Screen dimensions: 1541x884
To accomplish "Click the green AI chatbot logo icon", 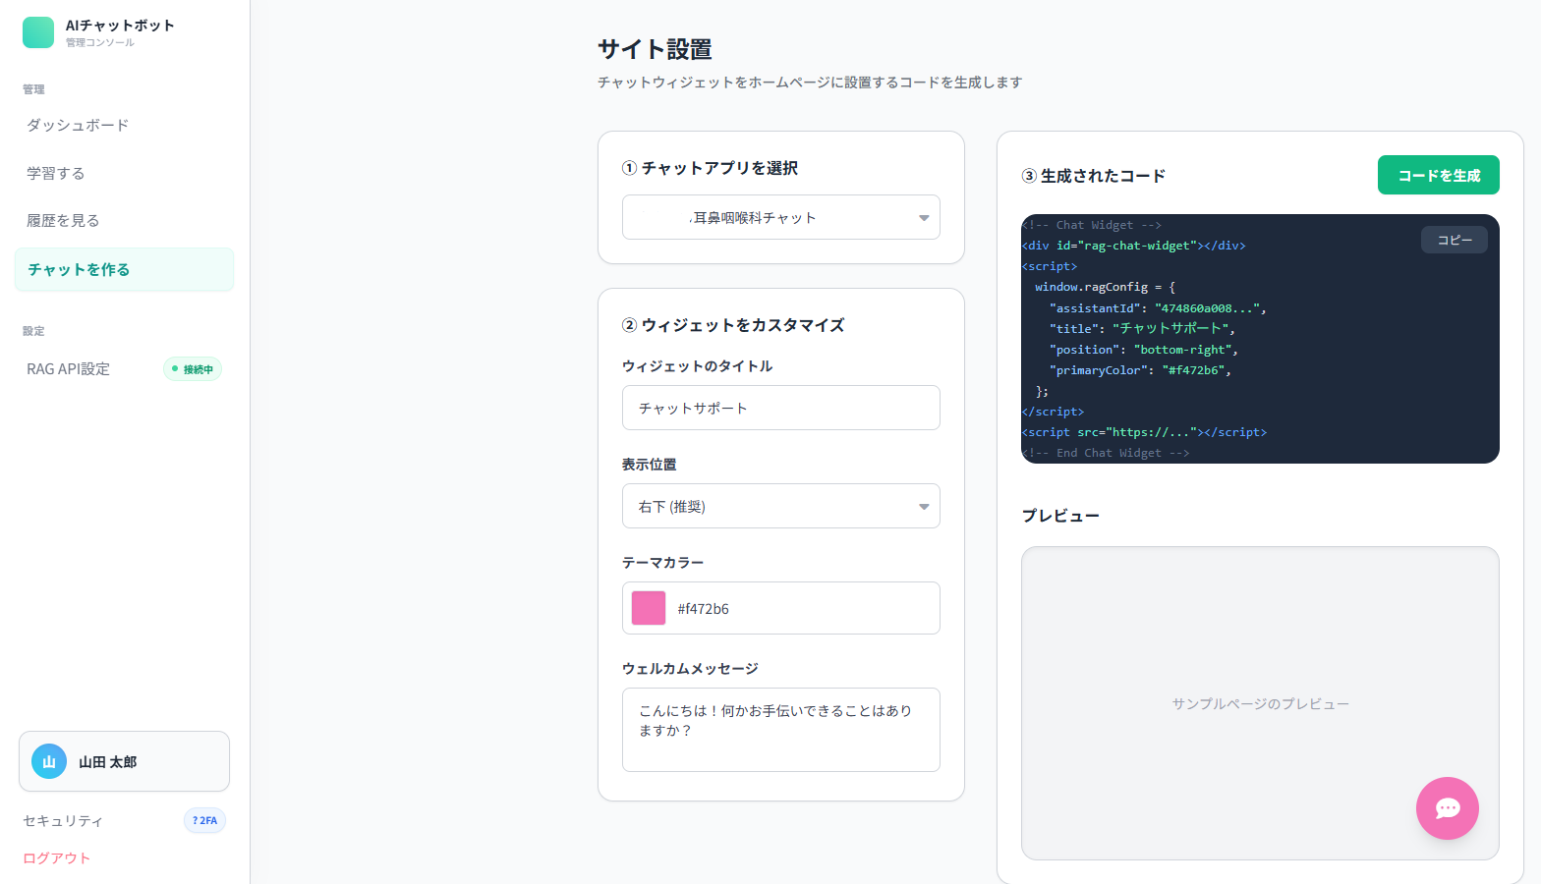I will tap(38, 32).
